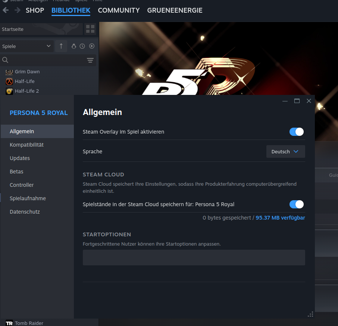The height and width of the screenshot is (326, 338).
Task: Select Datenschutz in properties sidebar
Action: click(x=37, y=212)
